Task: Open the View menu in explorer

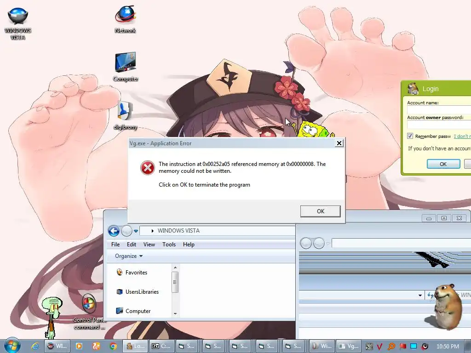Action: point(149,245)
